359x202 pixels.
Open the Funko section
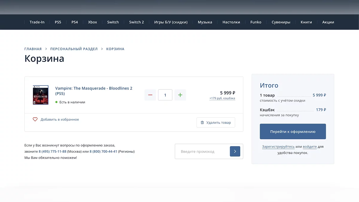click(x=256, y=22)
